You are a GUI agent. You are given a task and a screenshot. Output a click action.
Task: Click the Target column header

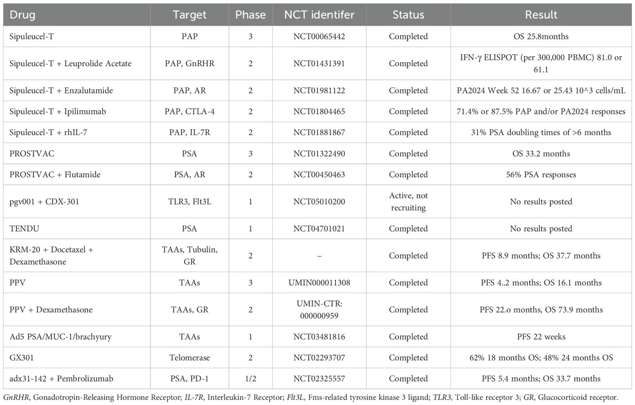pos(190,15)
